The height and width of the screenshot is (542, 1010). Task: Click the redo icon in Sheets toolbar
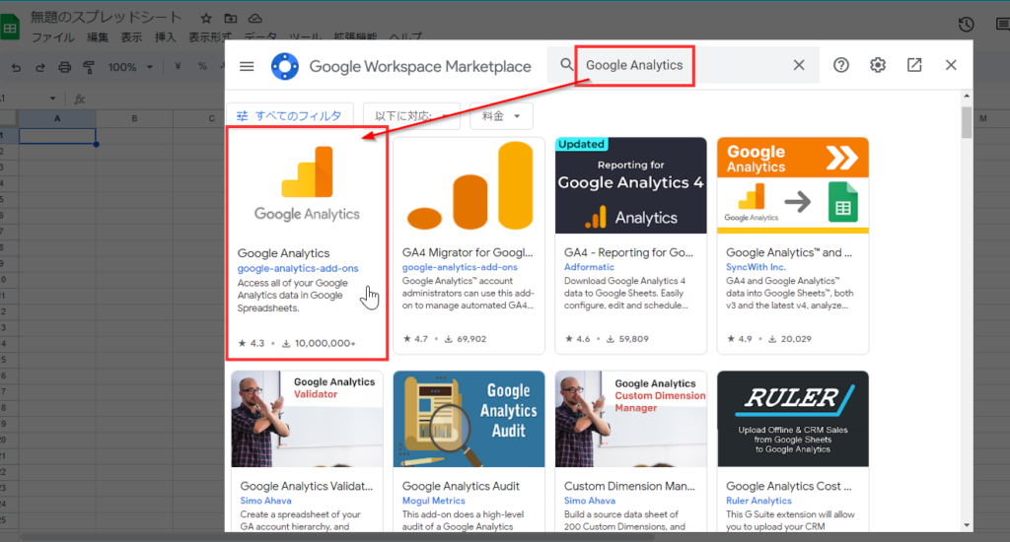39,67
